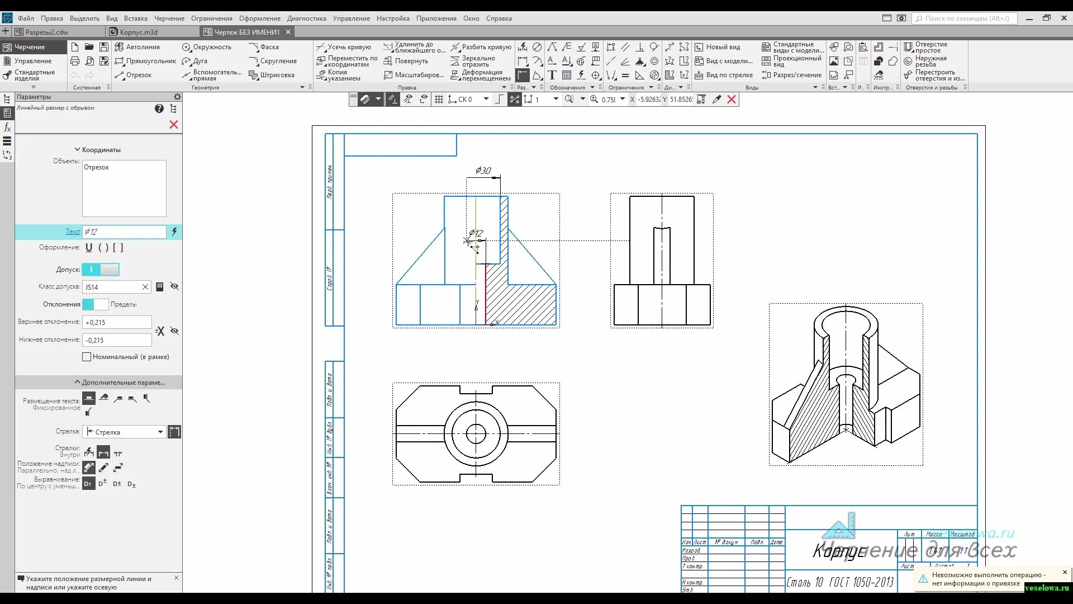Select the Дуга arc tool
The image size is (1073, 604).
pyautogui.click(x=194, y=61)
